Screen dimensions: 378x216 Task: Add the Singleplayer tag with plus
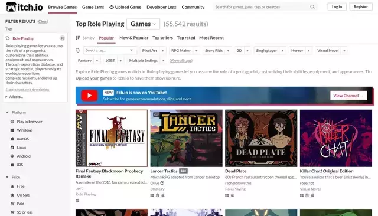point(282,50)
